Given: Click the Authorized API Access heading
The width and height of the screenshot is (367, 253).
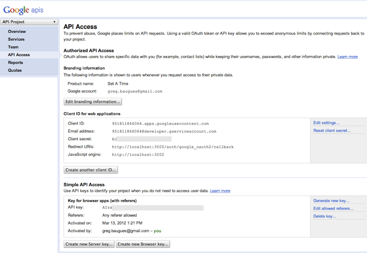Looking at the screenshot, I should coord(89,51).
